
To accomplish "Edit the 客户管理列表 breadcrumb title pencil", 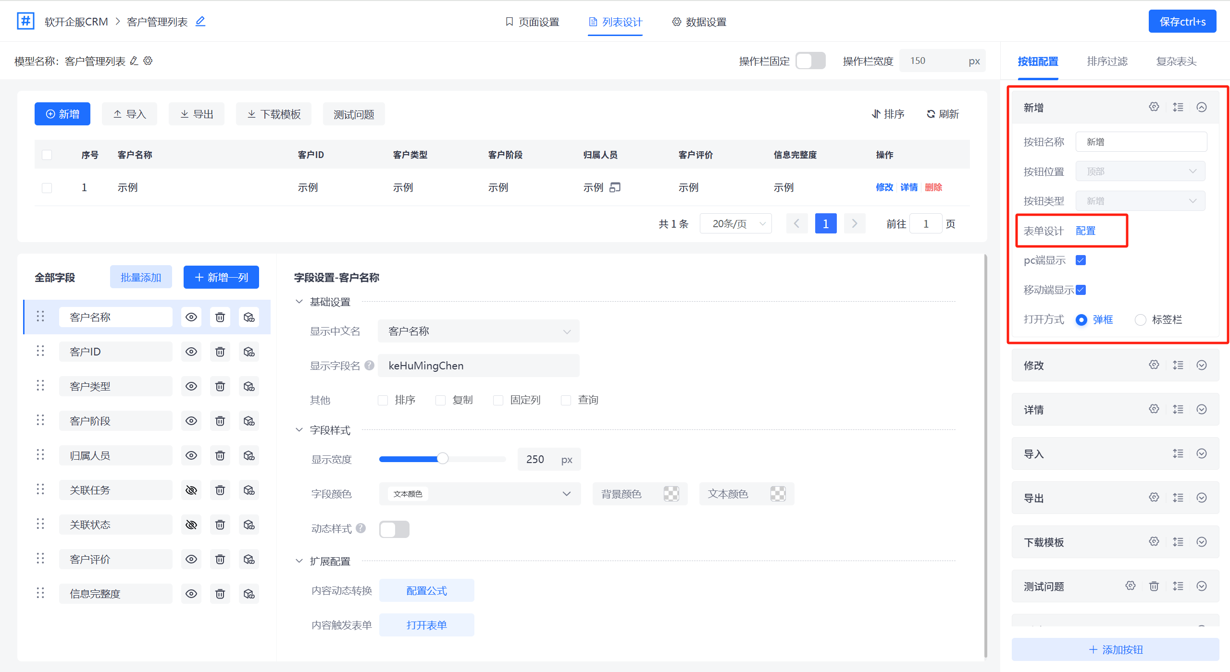I will pos(200,21).
